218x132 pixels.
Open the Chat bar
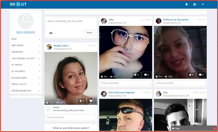pos(194,128)
